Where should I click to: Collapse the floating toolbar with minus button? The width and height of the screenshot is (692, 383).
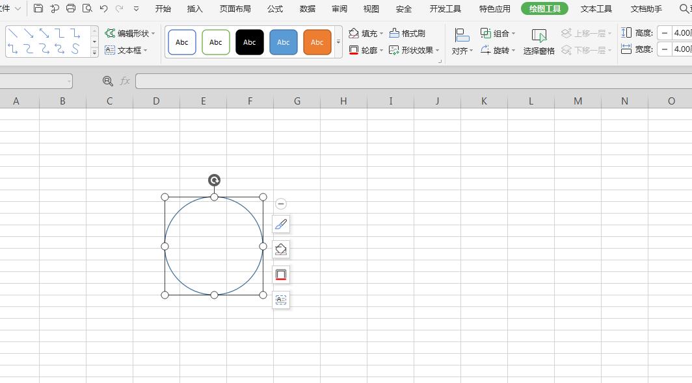(281, 204)
